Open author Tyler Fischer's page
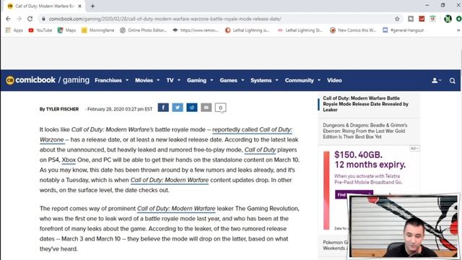This screenshot has height=260, width=462. click(62, 109)
